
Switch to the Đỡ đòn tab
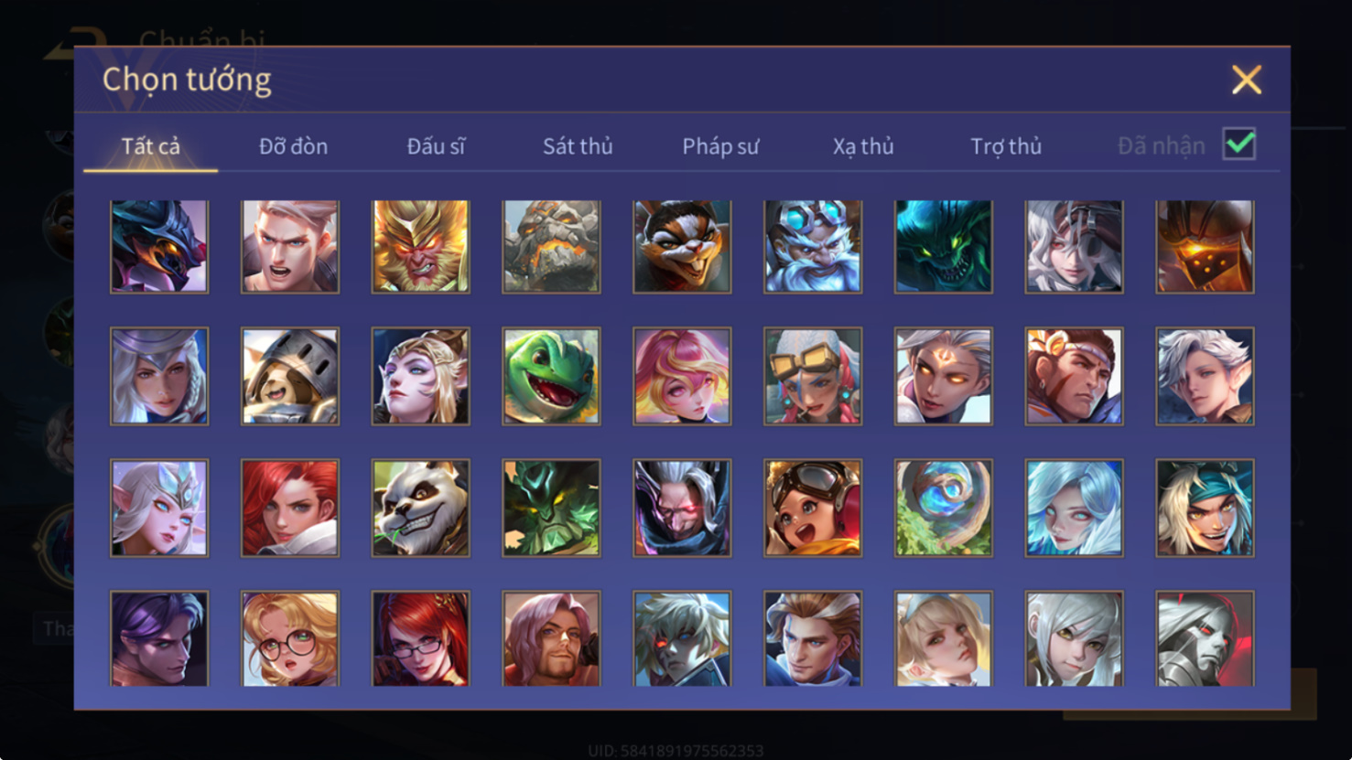click(293, 146)
